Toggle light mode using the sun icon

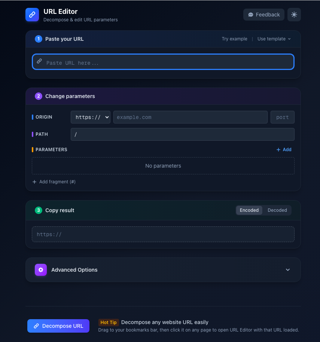click(x=294, y=15)
